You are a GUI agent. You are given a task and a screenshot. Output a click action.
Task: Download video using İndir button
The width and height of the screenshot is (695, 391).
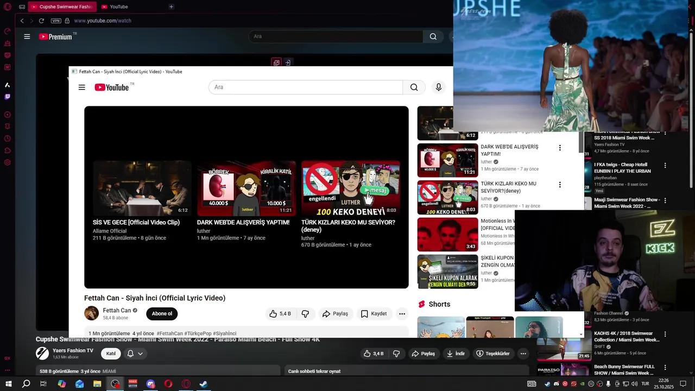pos(456,354)
